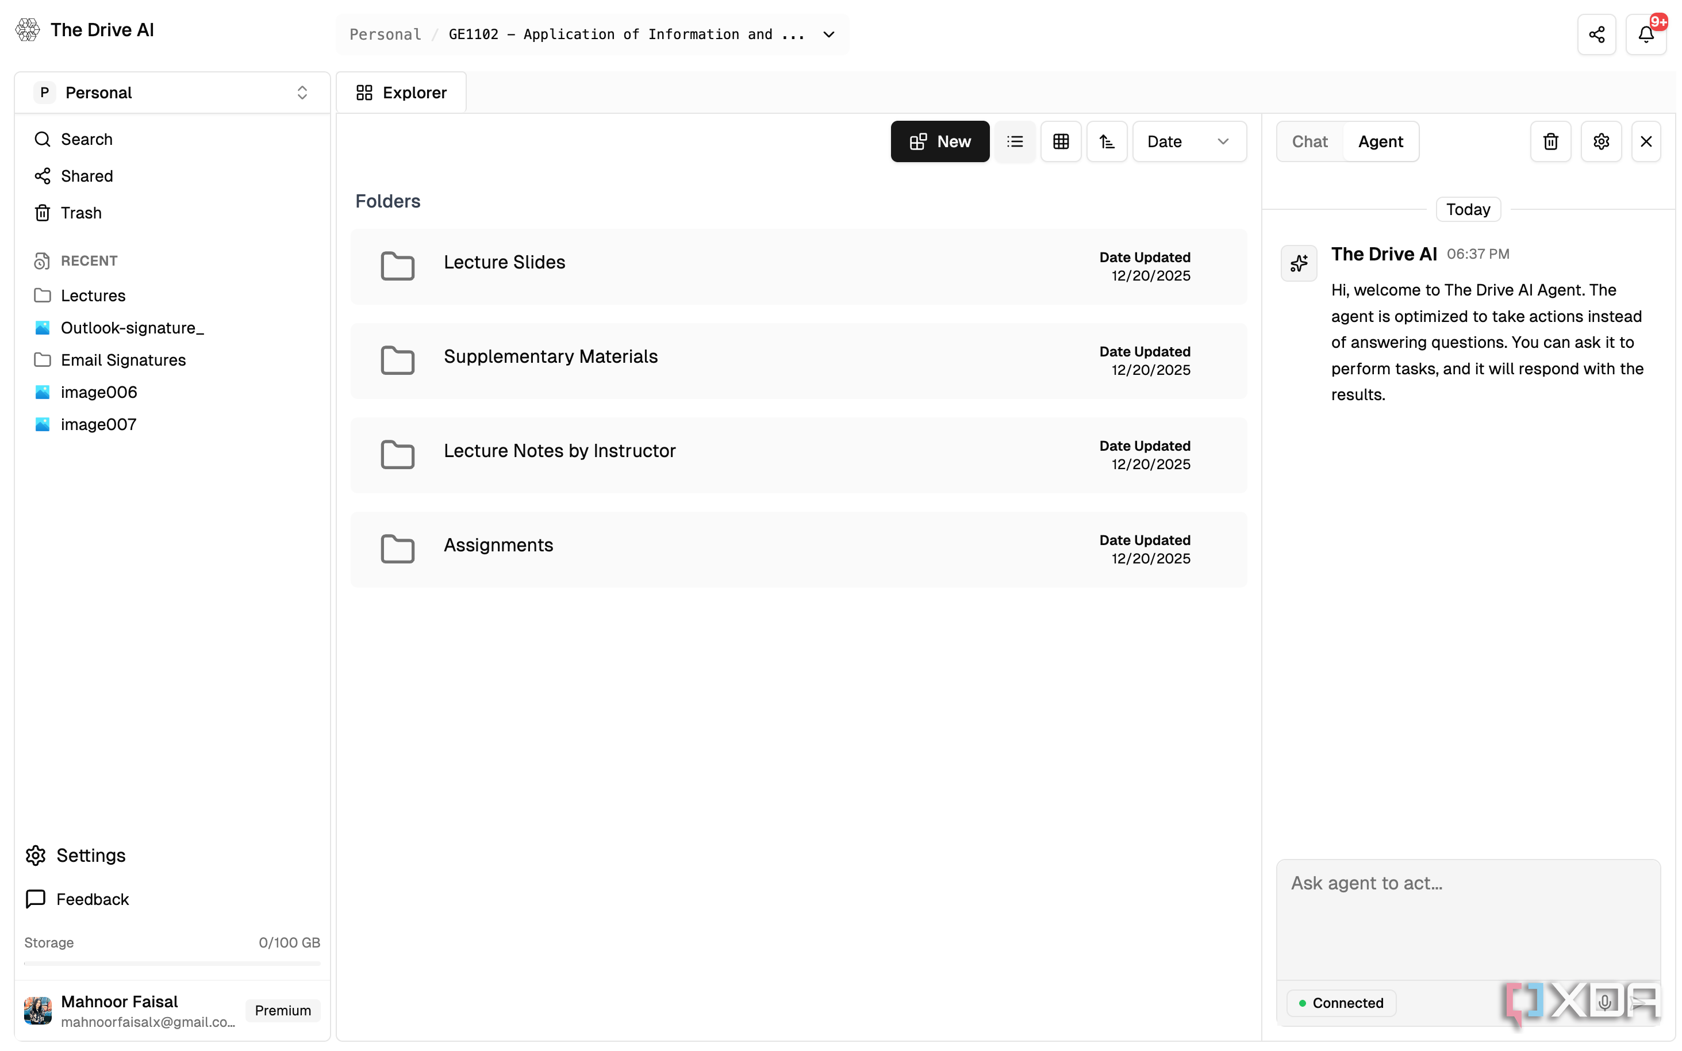The width and height of the screenshot is (1682, 1051).
Task: Click the storage usage bar
Action: [172, 964]
